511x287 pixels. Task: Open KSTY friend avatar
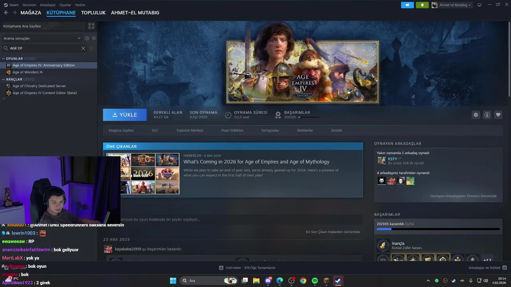(382, 161)
